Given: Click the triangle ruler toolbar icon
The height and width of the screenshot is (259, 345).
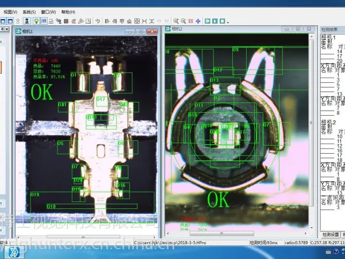Looking at the screenshot, I should point(80,21).
